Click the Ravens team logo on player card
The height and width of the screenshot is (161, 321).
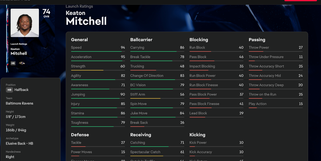[22, 63]
